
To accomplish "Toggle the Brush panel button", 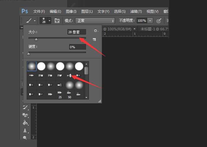I will pyautogui.click(x=57, y=21).
